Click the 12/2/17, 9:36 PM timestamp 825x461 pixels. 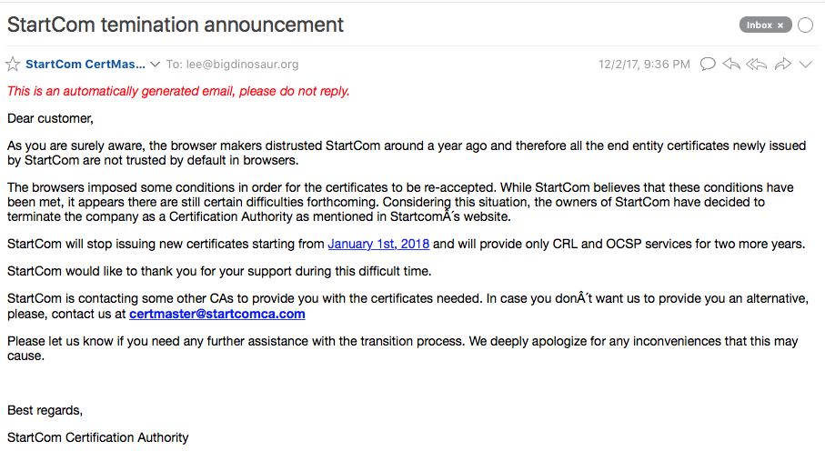click(x=644, y=65)
